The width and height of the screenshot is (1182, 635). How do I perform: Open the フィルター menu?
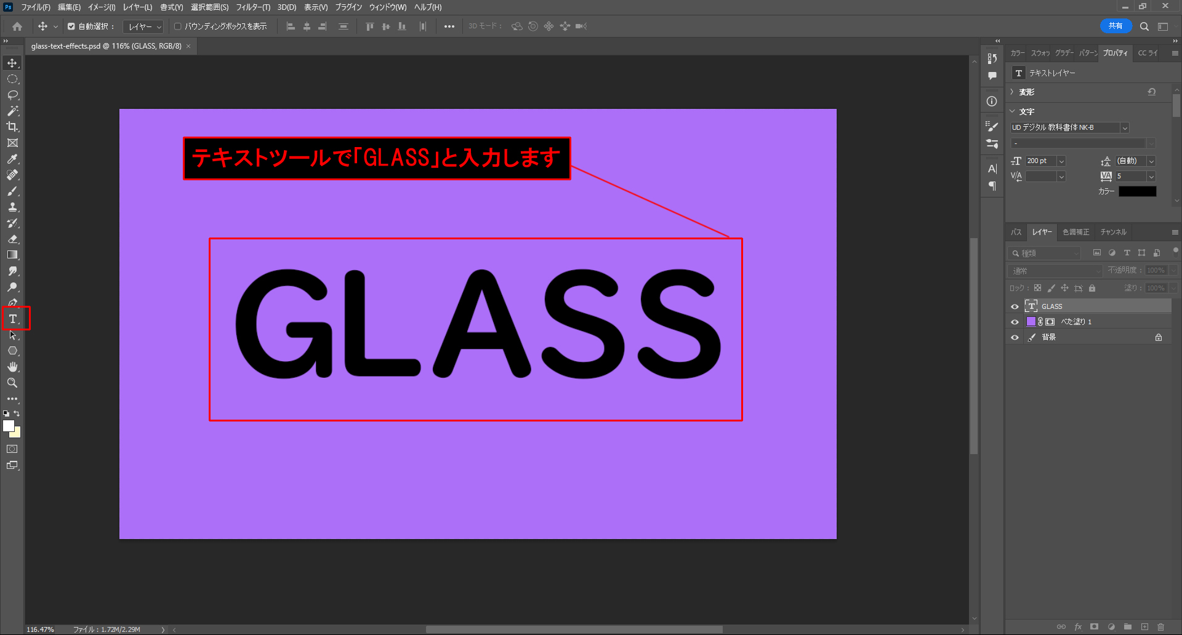253,7
